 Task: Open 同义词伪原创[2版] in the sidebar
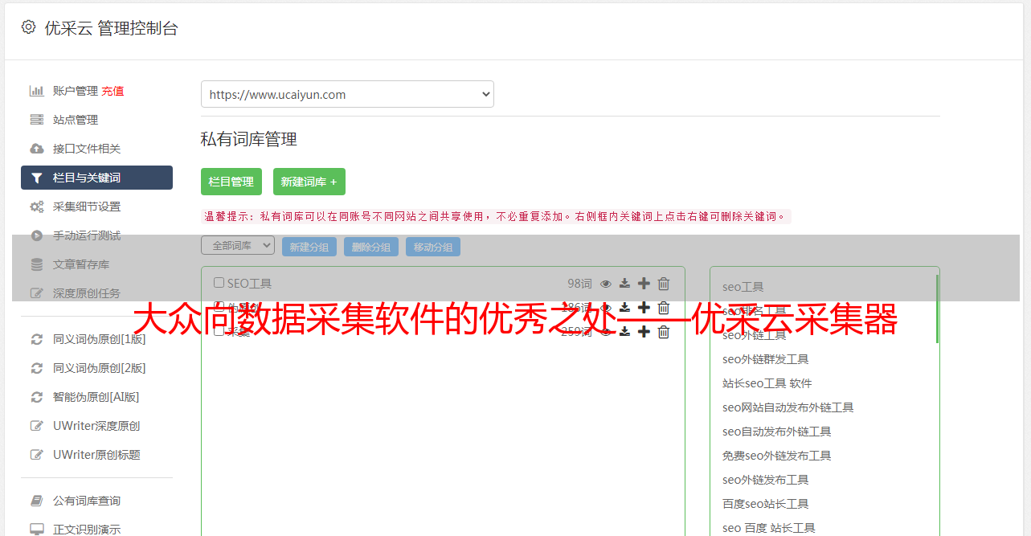coord(100,368)
